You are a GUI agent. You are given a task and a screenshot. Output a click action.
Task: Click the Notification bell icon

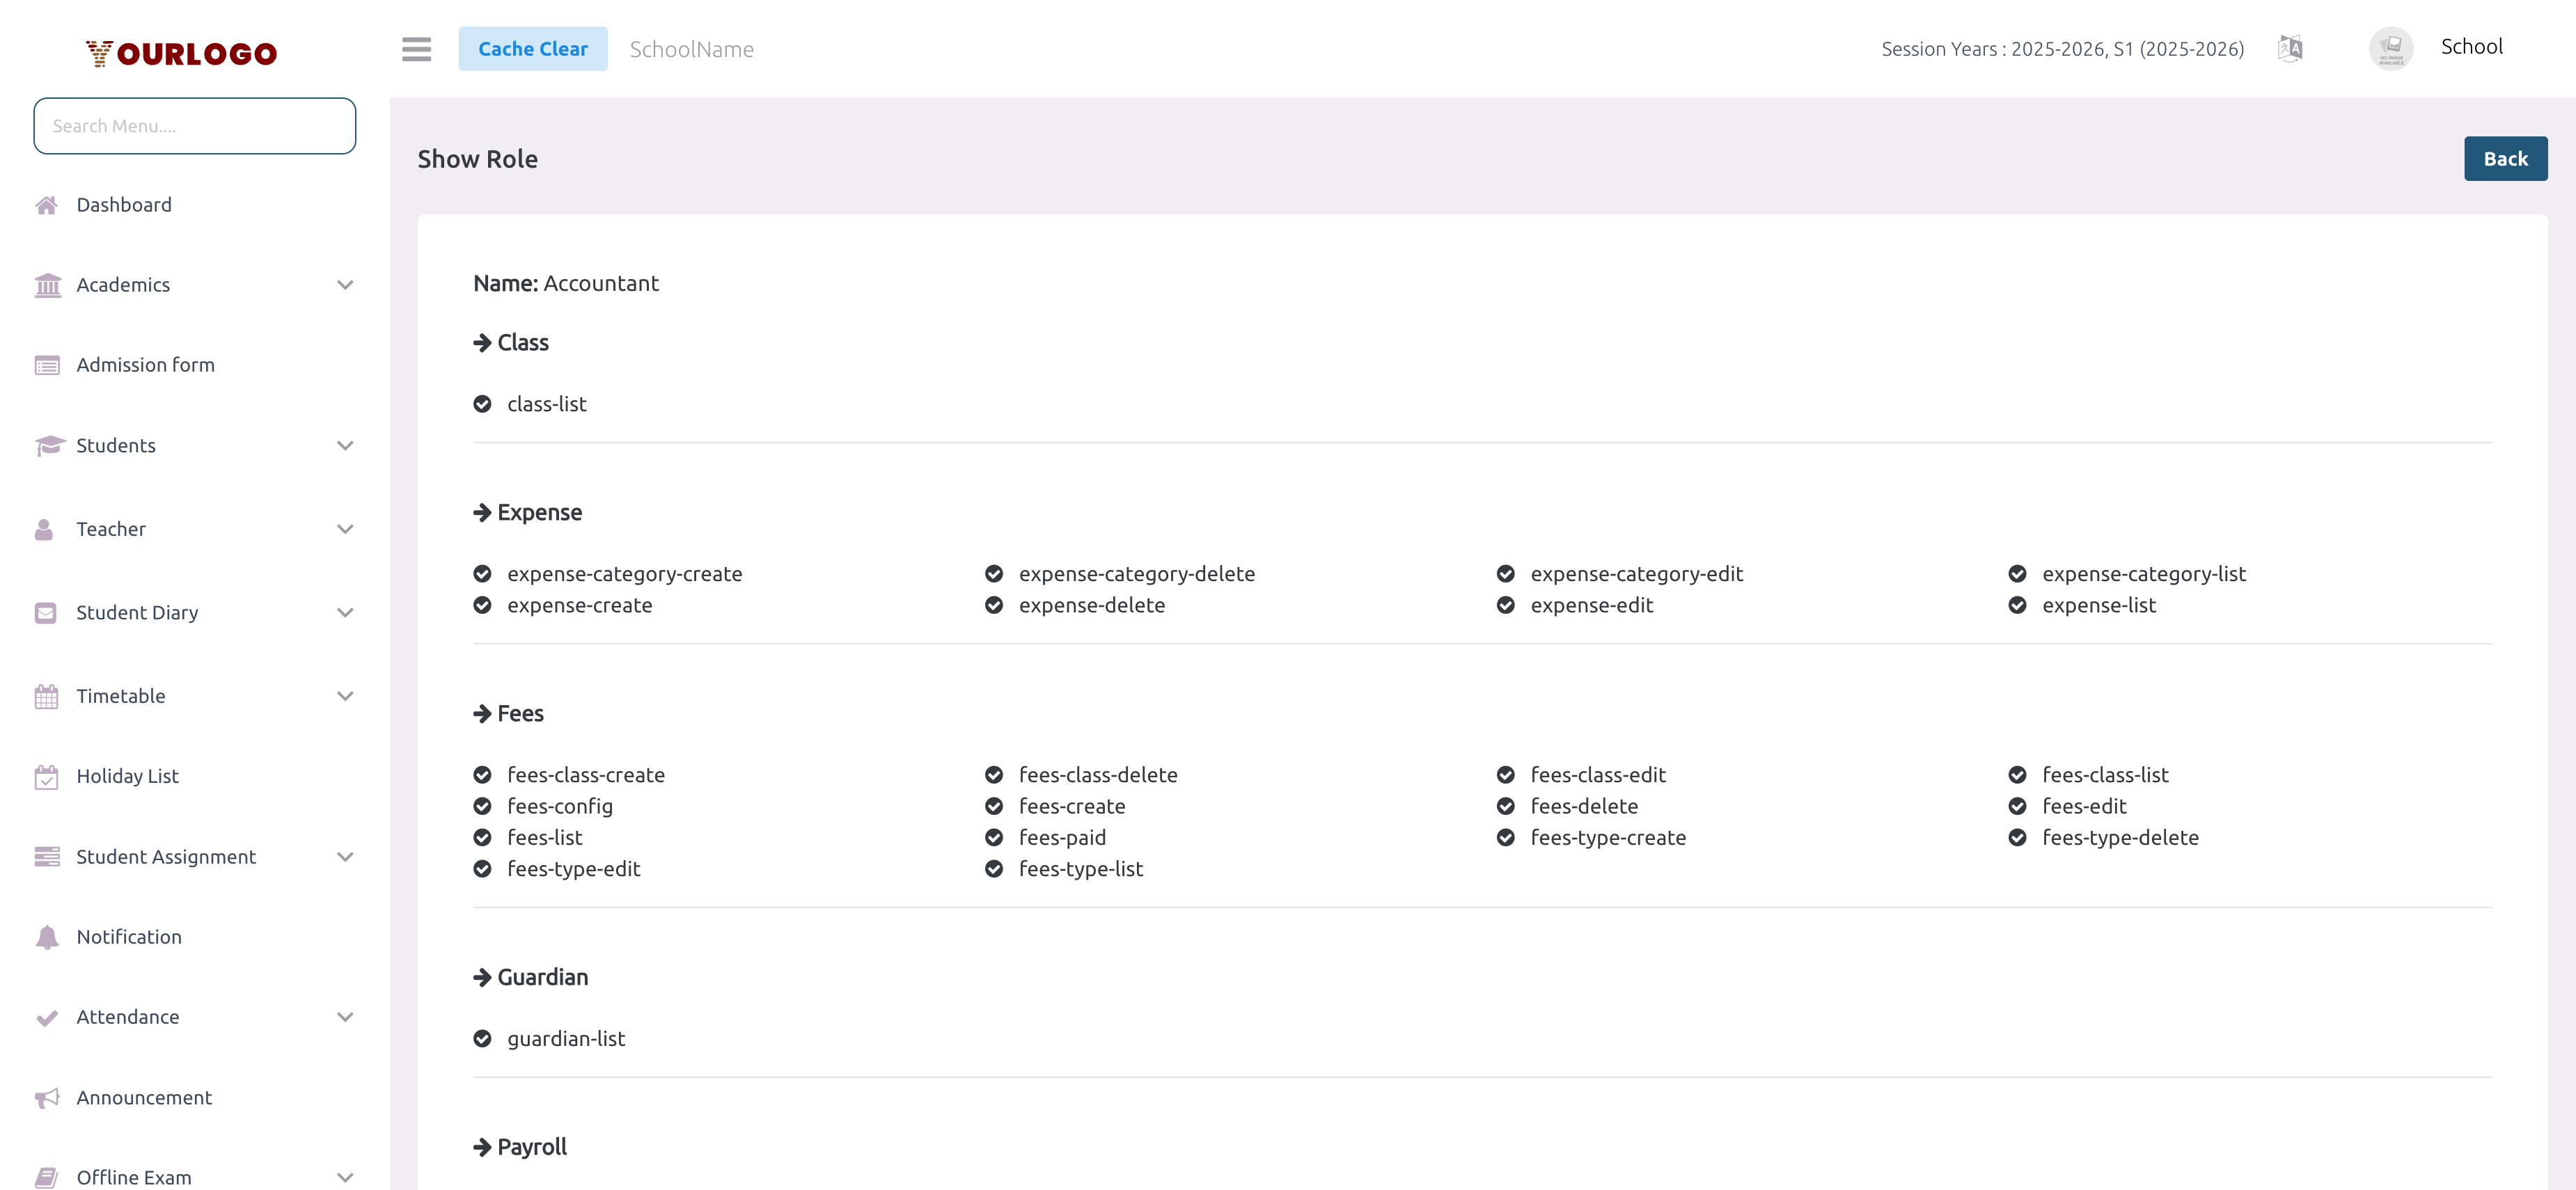(x=47, y=937)
